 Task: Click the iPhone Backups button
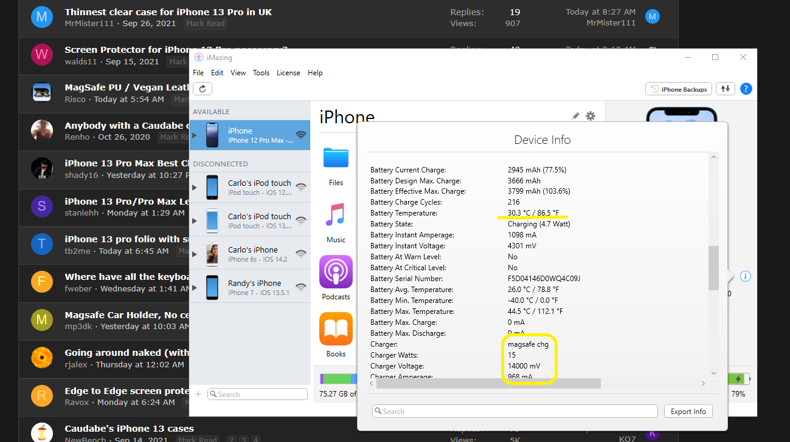(679, 89)
